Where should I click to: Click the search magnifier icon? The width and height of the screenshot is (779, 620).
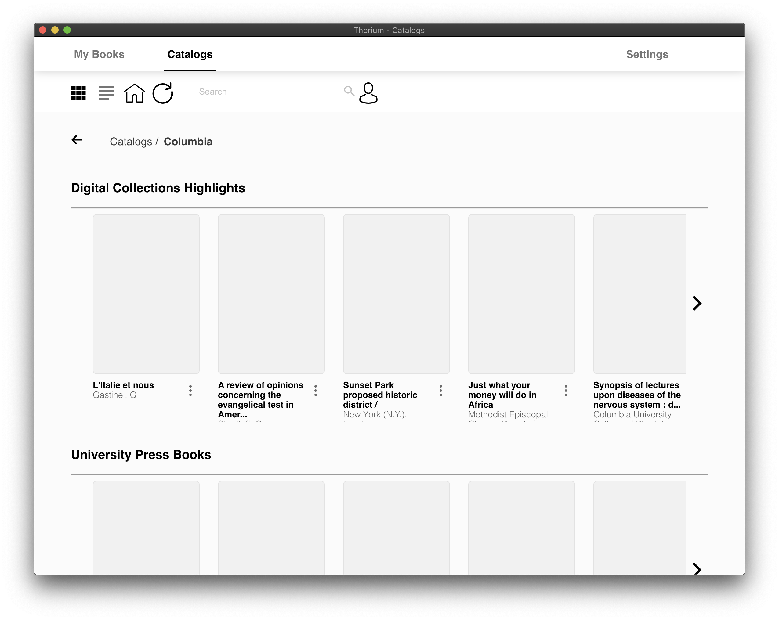349,91
